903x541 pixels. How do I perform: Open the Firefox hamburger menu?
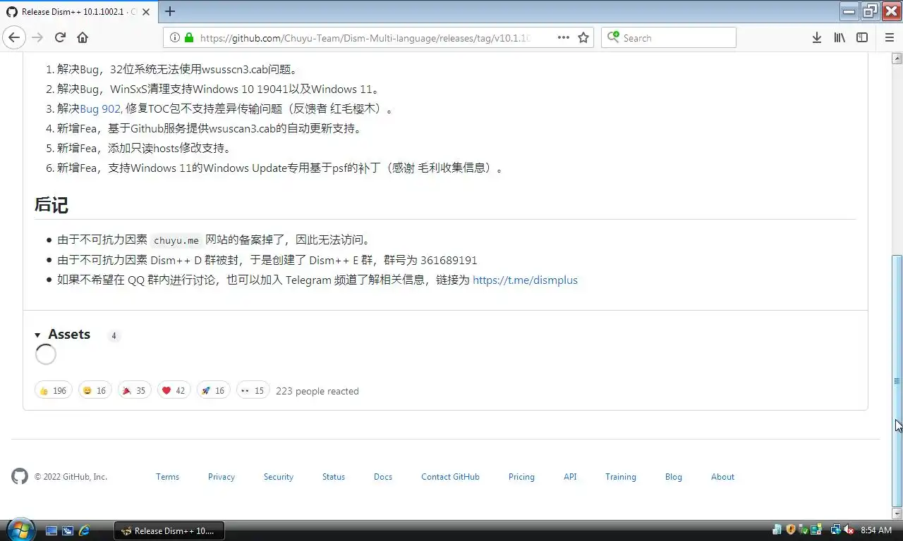[x=889, y=38]
